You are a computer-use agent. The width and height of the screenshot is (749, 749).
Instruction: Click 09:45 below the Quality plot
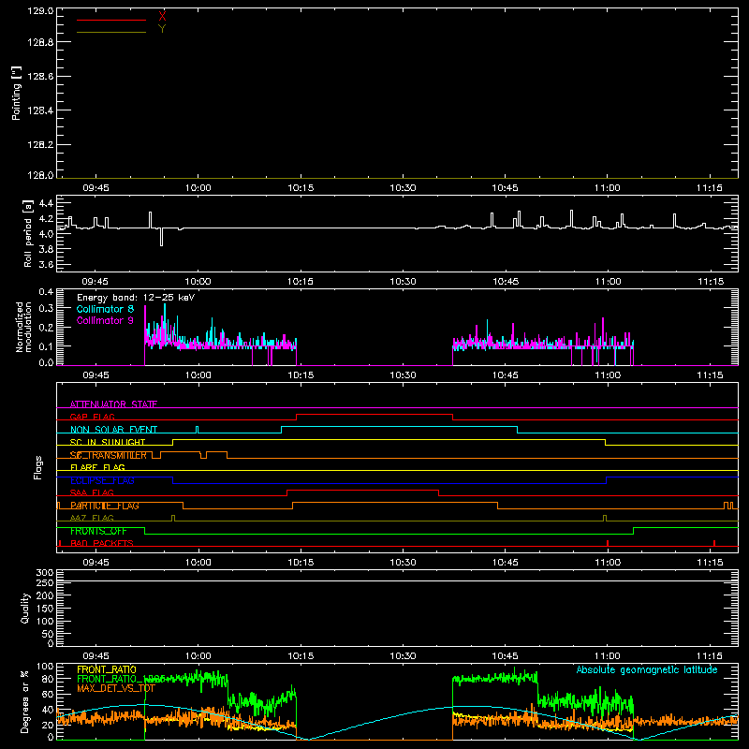point(95,656)
